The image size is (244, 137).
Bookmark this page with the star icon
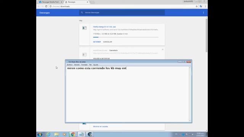click(197, 6)
